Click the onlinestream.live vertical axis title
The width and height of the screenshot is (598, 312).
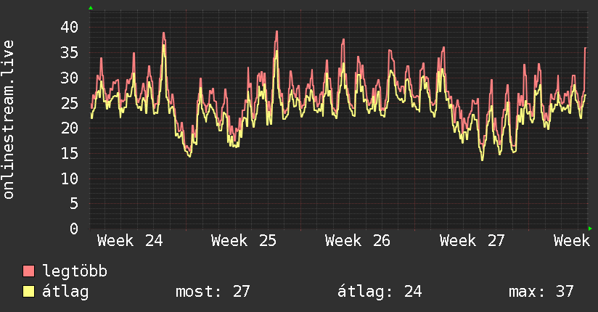[8, 120]
